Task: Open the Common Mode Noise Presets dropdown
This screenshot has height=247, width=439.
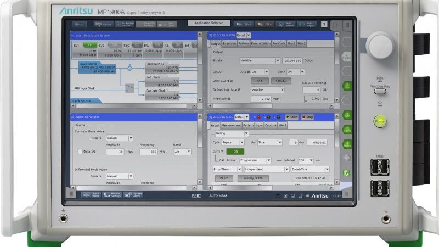Action: pyautogui.click(x=120, y=138)
